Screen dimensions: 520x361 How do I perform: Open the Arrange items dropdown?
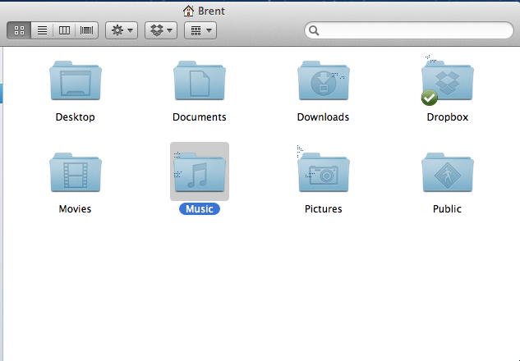pos(200,30)
